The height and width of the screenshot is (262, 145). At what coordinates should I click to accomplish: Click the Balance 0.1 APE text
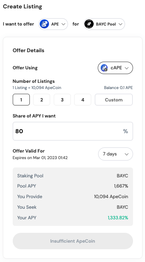118,88
